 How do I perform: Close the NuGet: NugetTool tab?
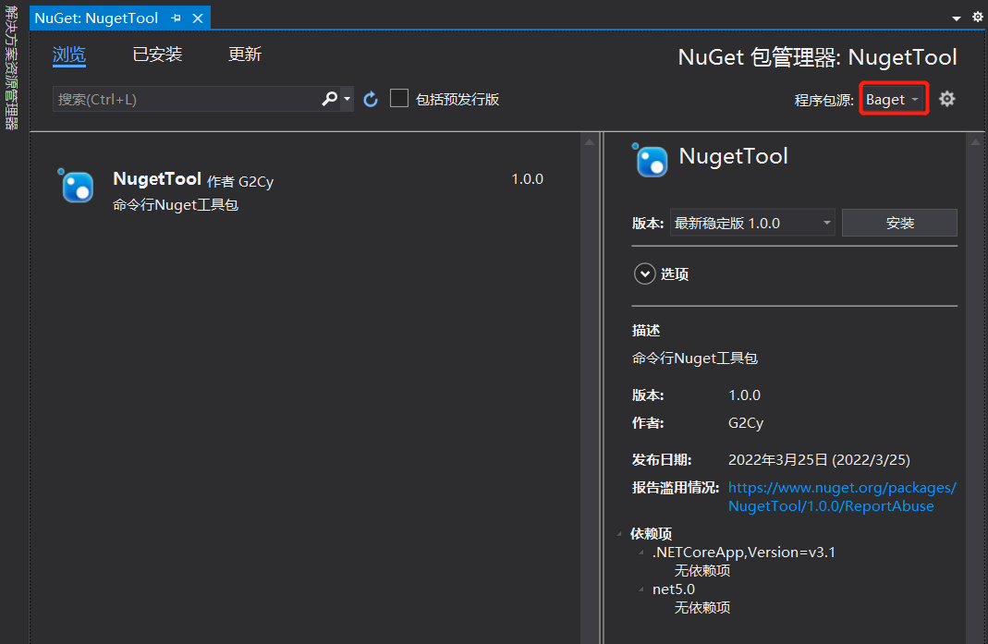point(198,18)
